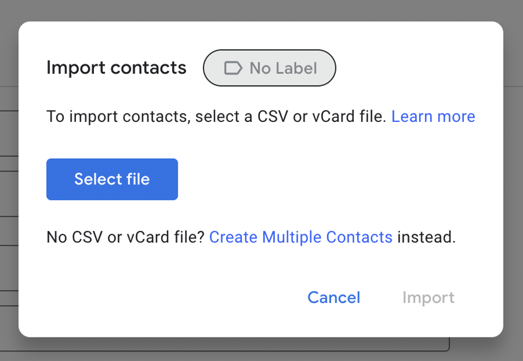The height and width of the screenshot is (361, 523).
Task: Click Select file to browse for vCard
Action: (x=112, y=179)
